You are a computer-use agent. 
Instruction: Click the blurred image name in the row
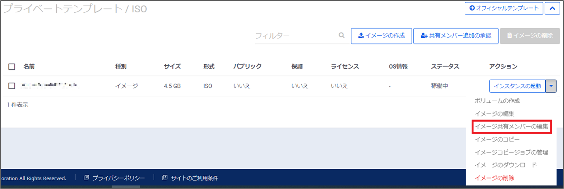[49, 86]
